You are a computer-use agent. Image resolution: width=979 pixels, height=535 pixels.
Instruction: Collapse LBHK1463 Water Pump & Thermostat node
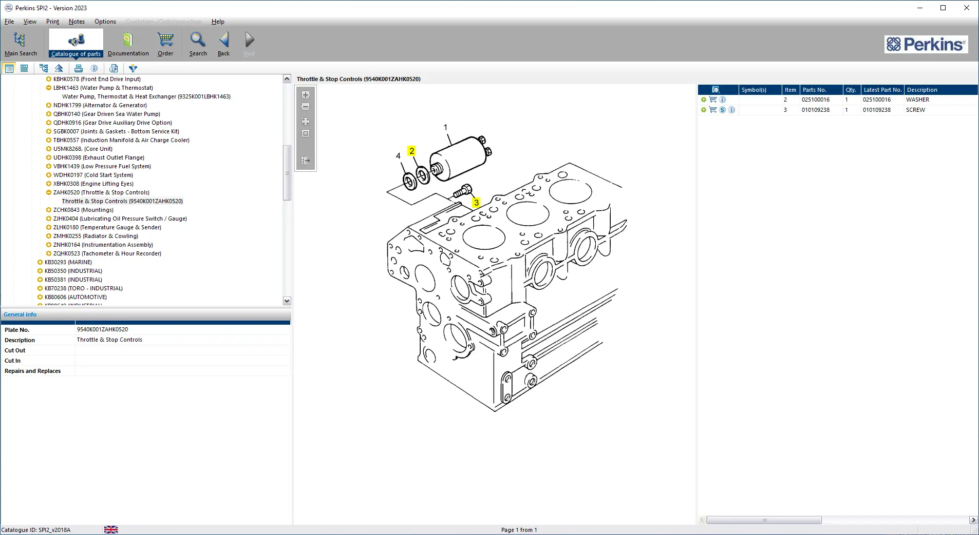click(49, 88)
